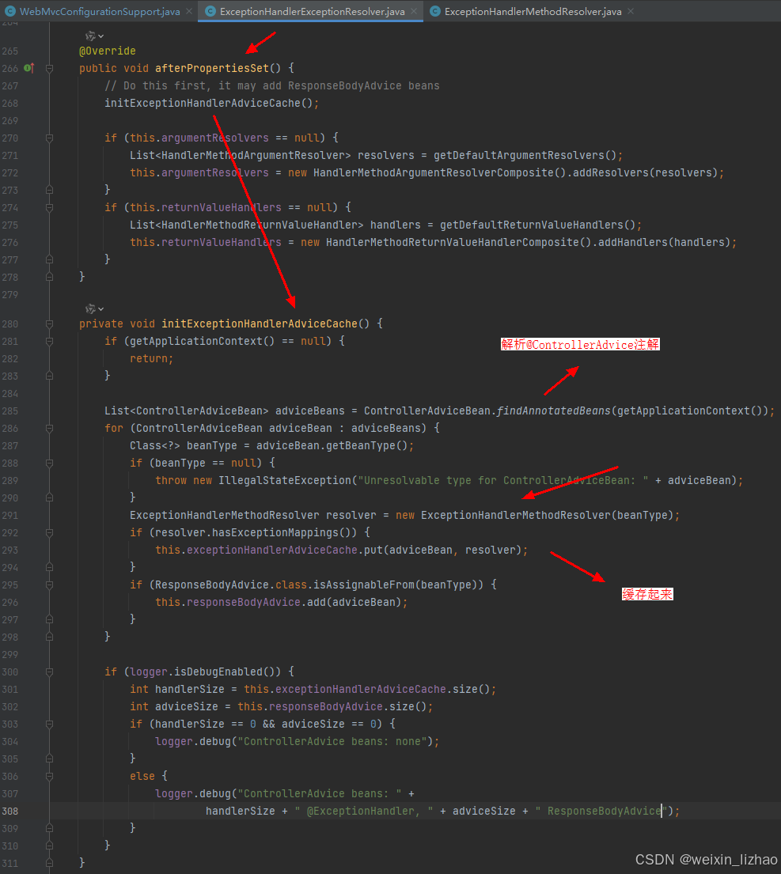Click adviceBean.getBeanType() on line 287

[332, 445]
